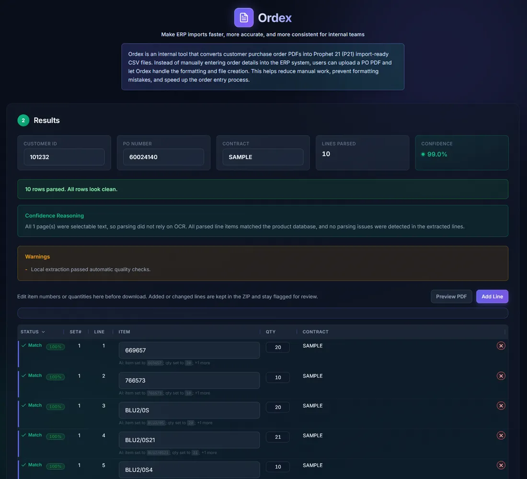The height and width of the screenshot is (479, 527).
Task: Edit the Contract field SAMPLE
Action: click(263, 157)
